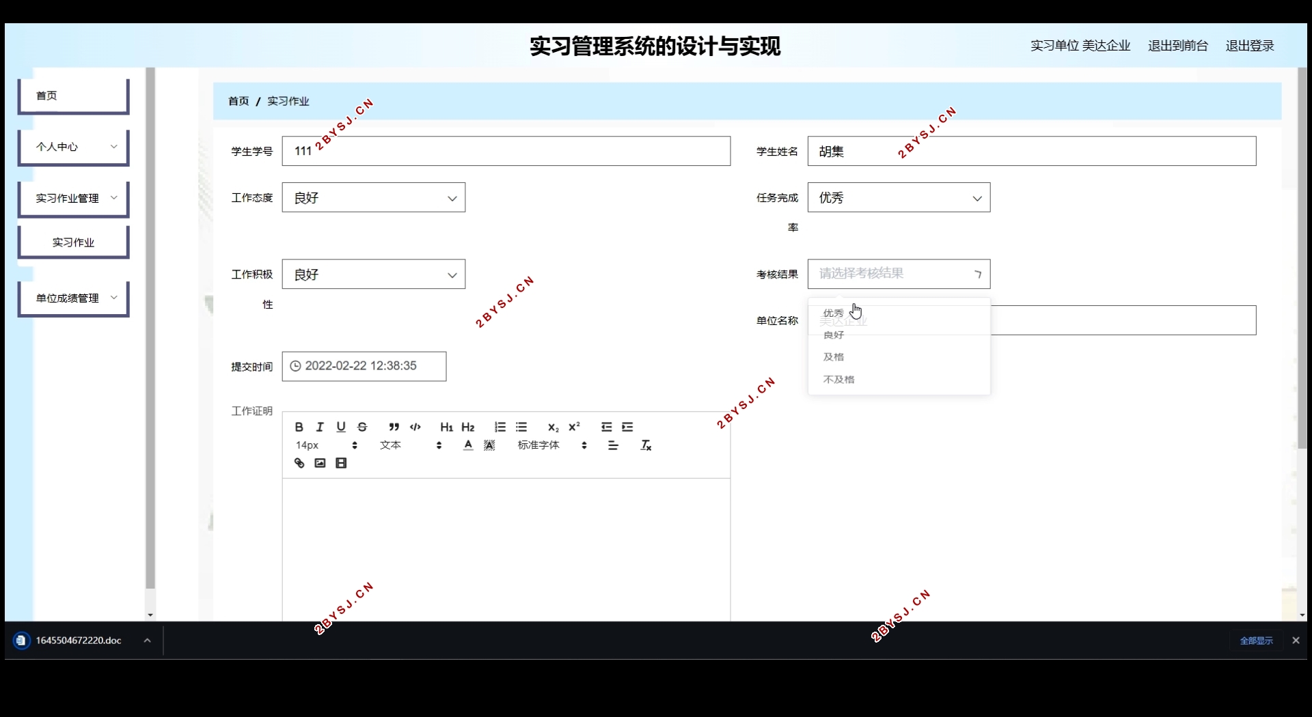The width and height of the screenshot is (1312, 717).
Task: Open the 任务完成率 dropdown
Action: click(899, 197)
